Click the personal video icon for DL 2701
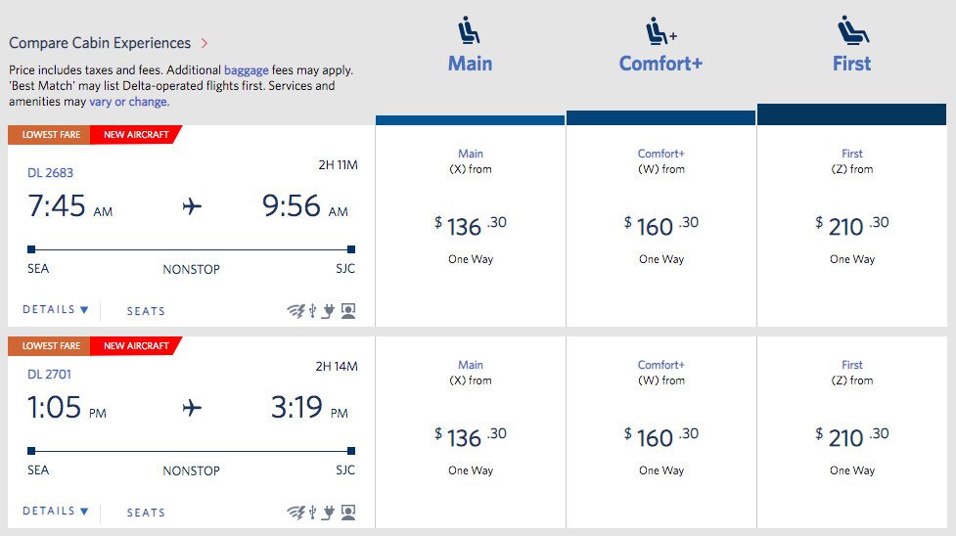Viewport: 956px width, 536px height. click(348, 513)
